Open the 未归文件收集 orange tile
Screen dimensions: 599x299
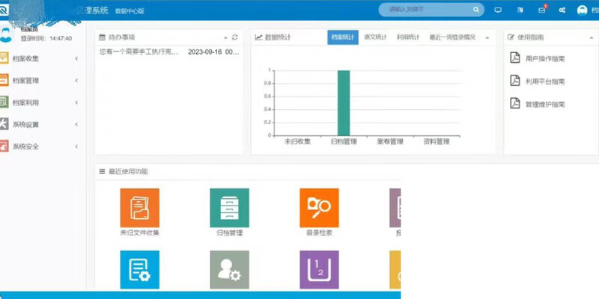click(x=139, y=208)
